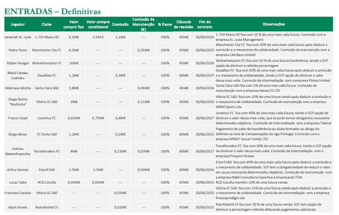Click player name 'Lucas Taibo'
This screenshot has width=339, height=215.
point(18,182)
